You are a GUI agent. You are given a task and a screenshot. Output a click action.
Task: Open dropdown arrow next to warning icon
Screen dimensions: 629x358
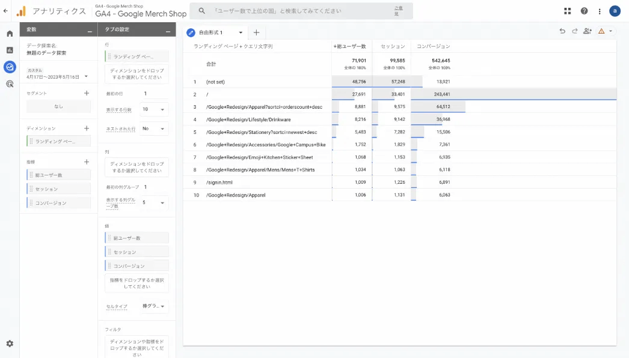(x=611, y=31)
